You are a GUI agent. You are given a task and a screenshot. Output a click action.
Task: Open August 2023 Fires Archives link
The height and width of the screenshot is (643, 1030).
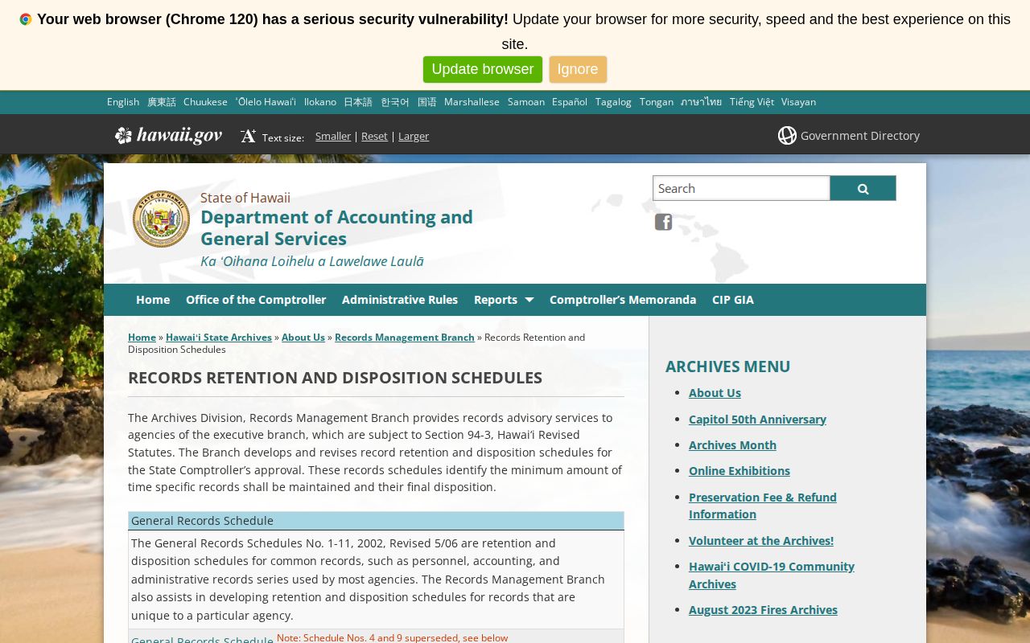point(763,609)
